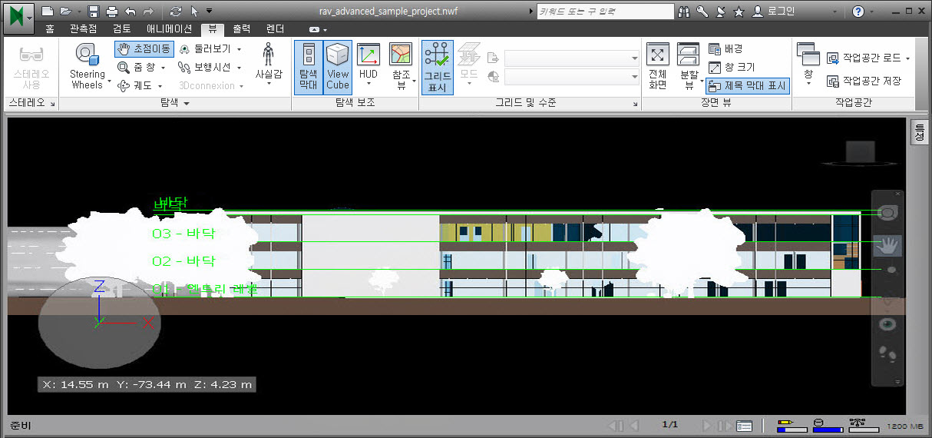The height and width of the screenshot is (438, 932).
Task: Open the 사실감 realism figure menu
Action: click(268, 66)
